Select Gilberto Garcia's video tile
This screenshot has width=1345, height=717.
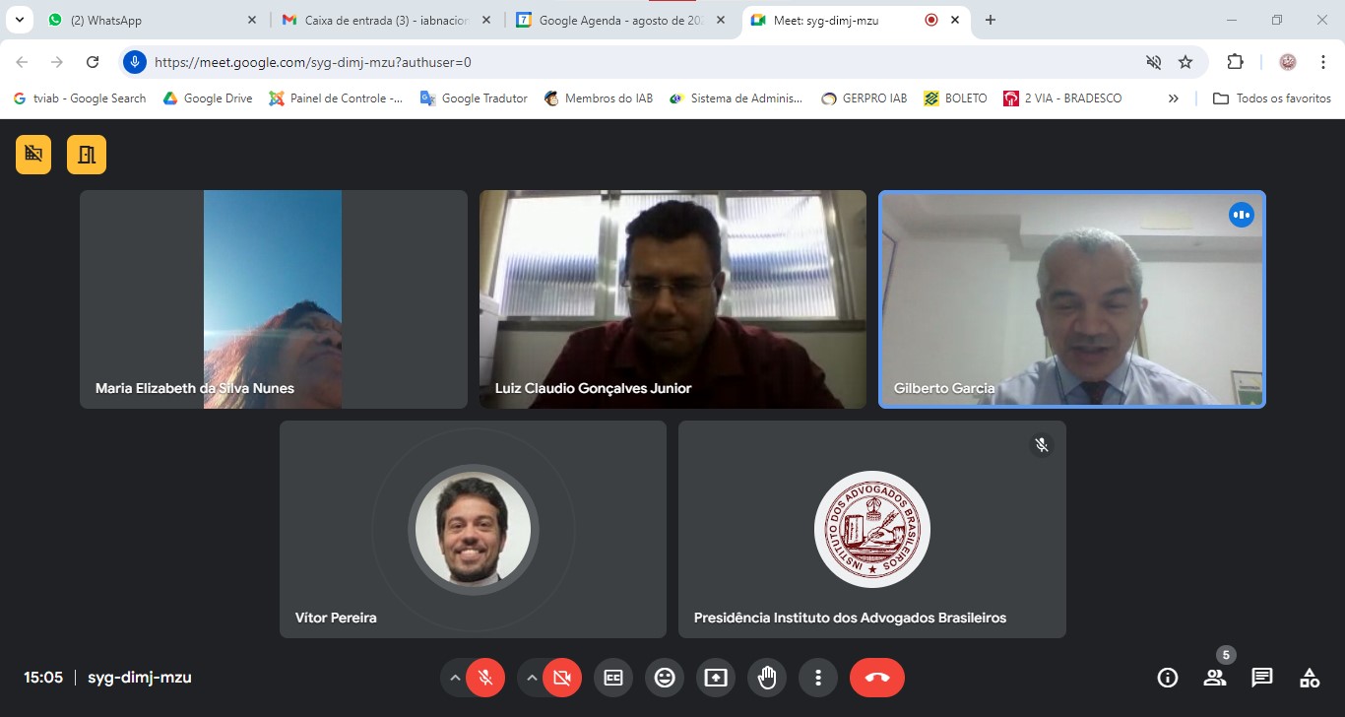click(1071, 299)
